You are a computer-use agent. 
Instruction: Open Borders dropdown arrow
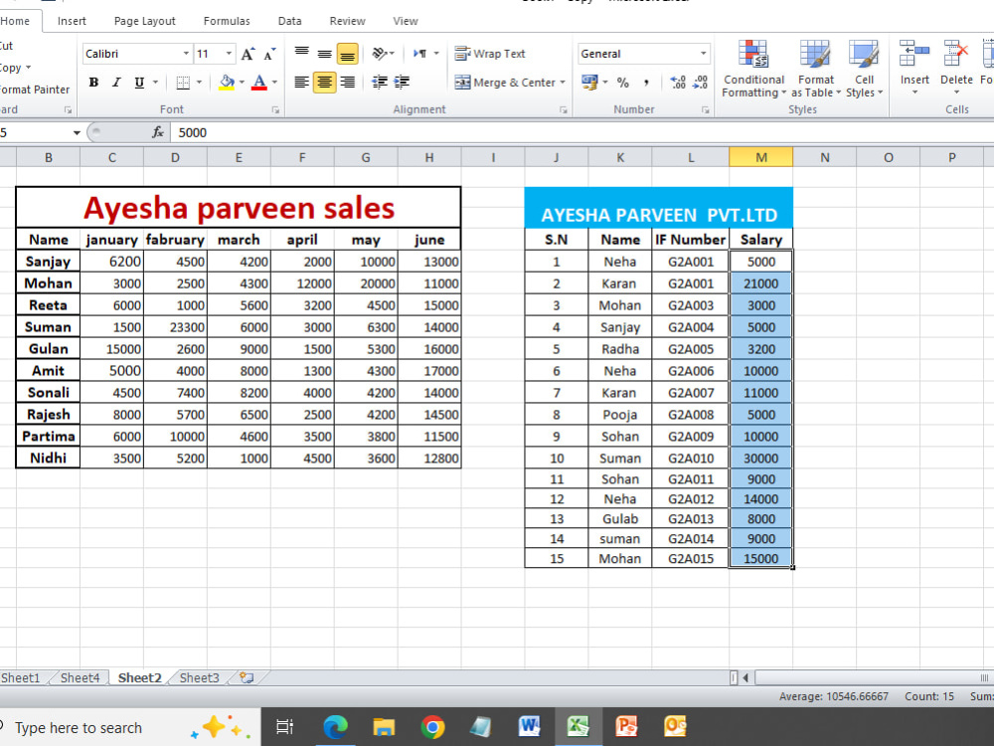click(x=199, y=83)
